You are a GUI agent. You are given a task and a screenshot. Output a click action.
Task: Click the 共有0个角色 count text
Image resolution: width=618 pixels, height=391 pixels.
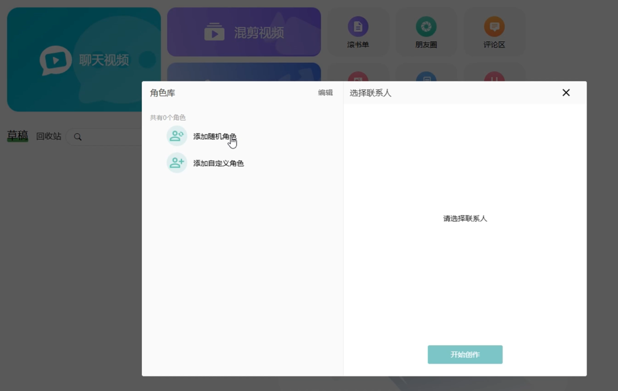pos(168,117)
